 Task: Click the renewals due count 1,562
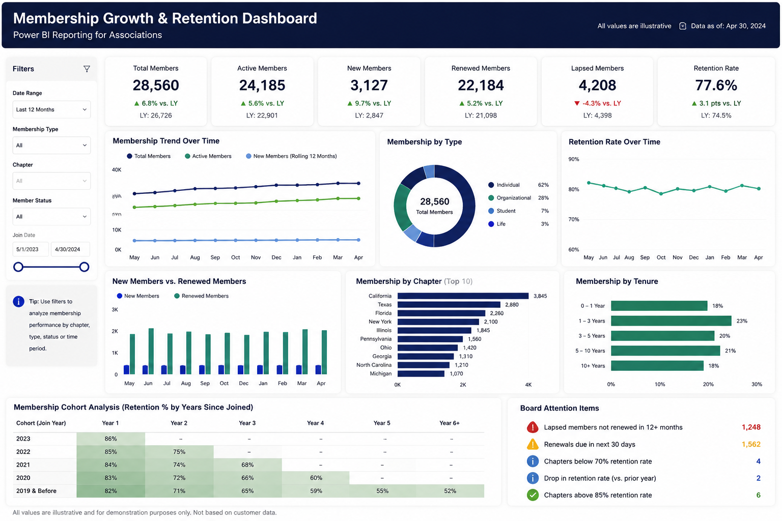click(751, 444)
